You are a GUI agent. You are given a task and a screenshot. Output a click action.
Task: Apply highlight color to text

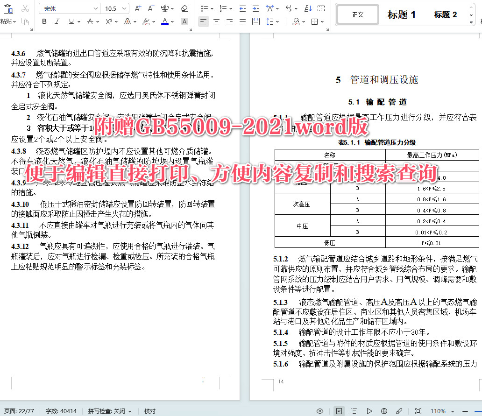[x=146, y=21]
